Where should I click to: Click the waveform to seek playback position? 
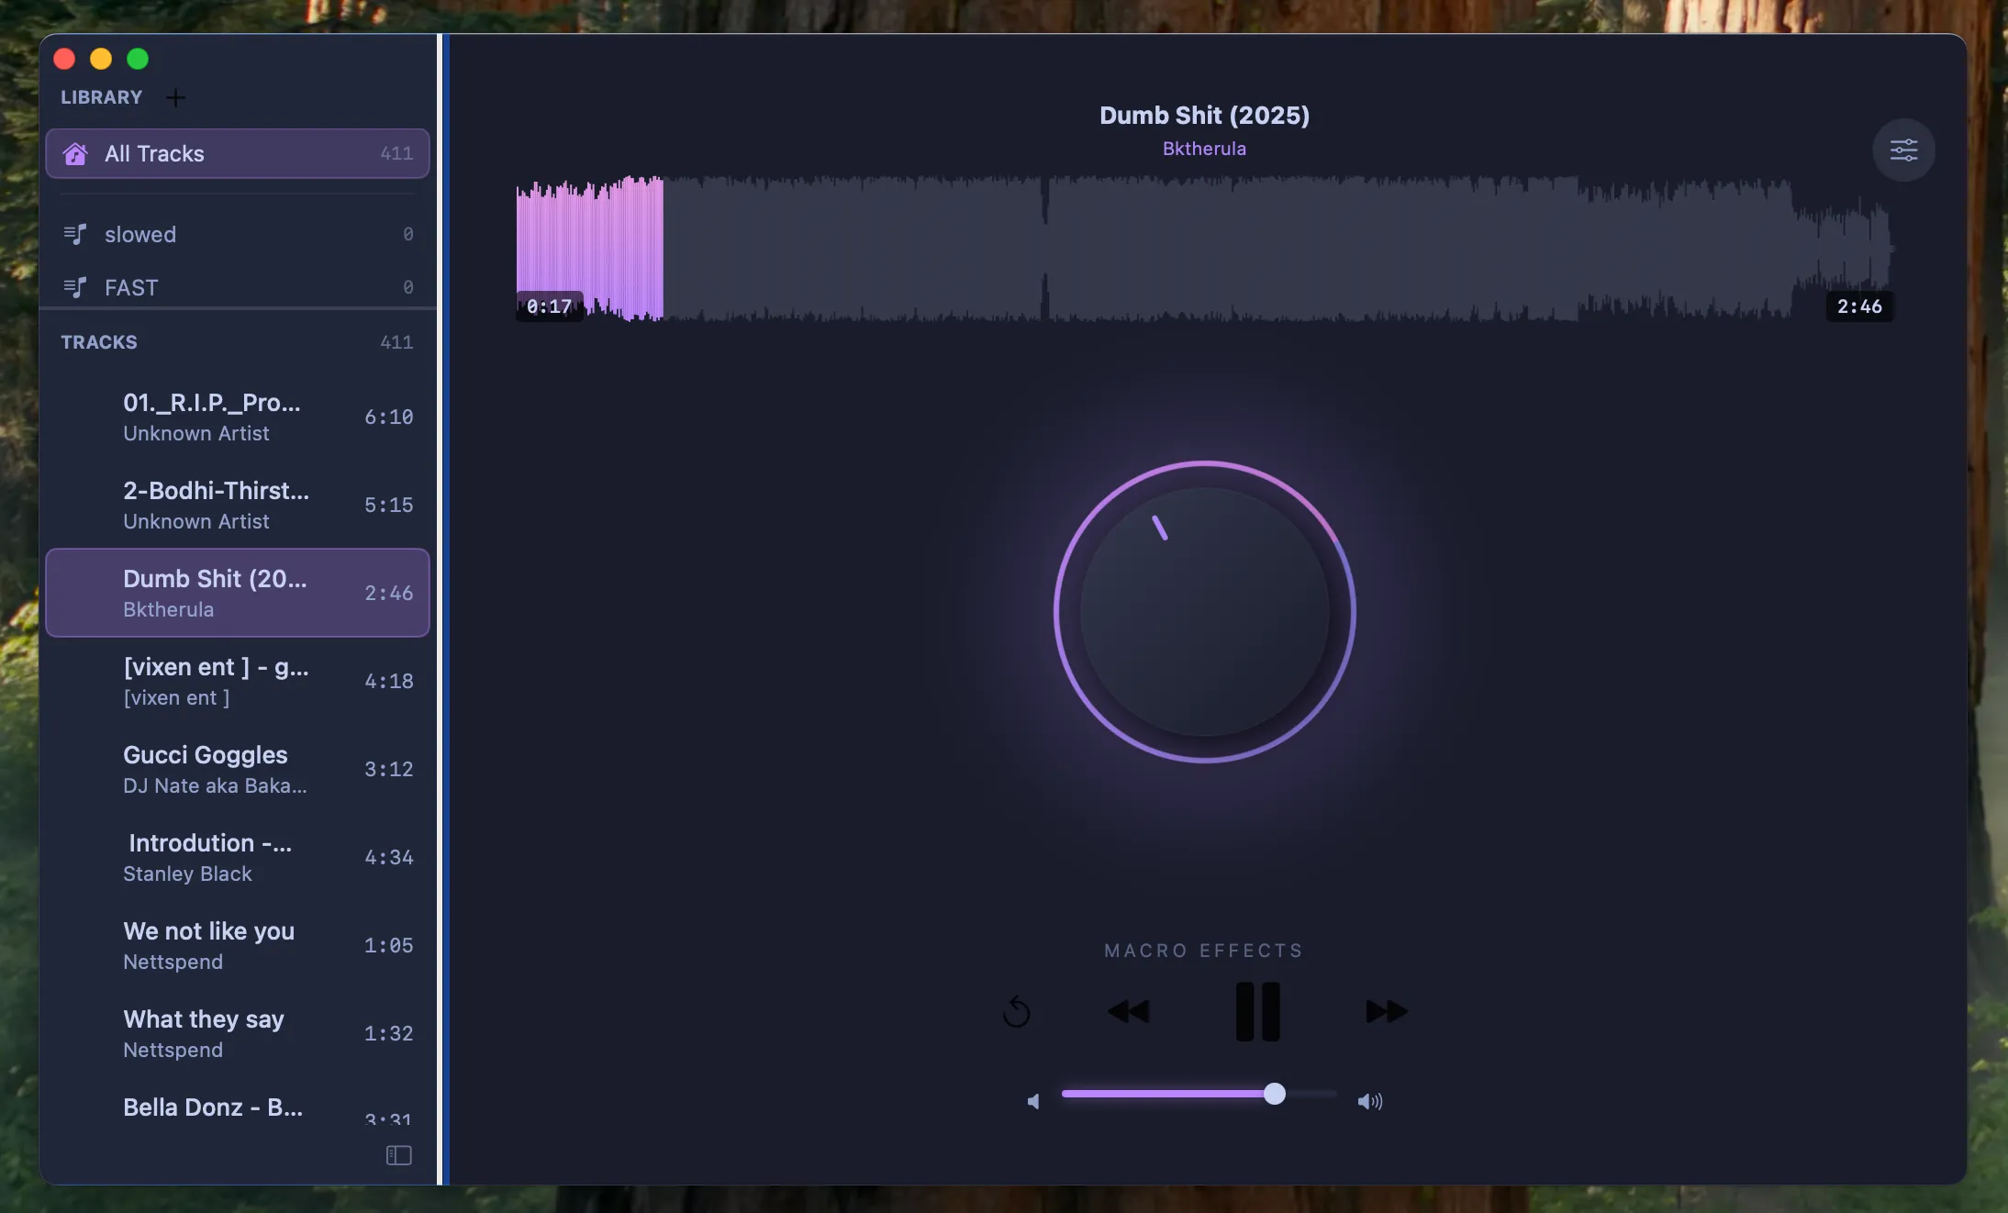point(1193,248)
